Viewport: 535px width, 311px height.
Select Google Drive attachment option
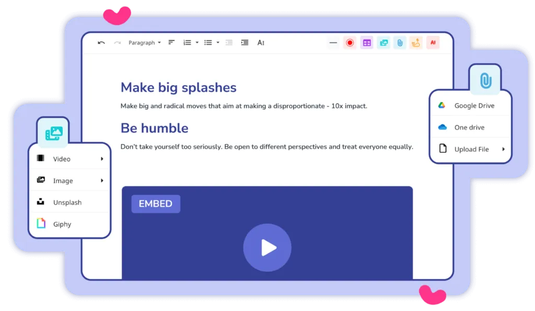point(471,105)
